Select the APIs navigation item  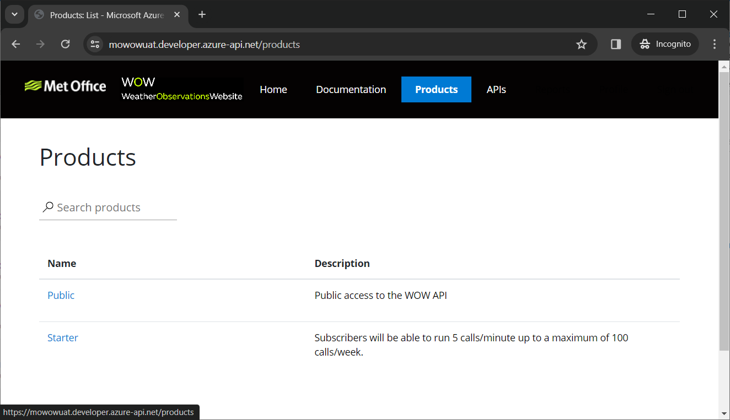click(496, 90)
